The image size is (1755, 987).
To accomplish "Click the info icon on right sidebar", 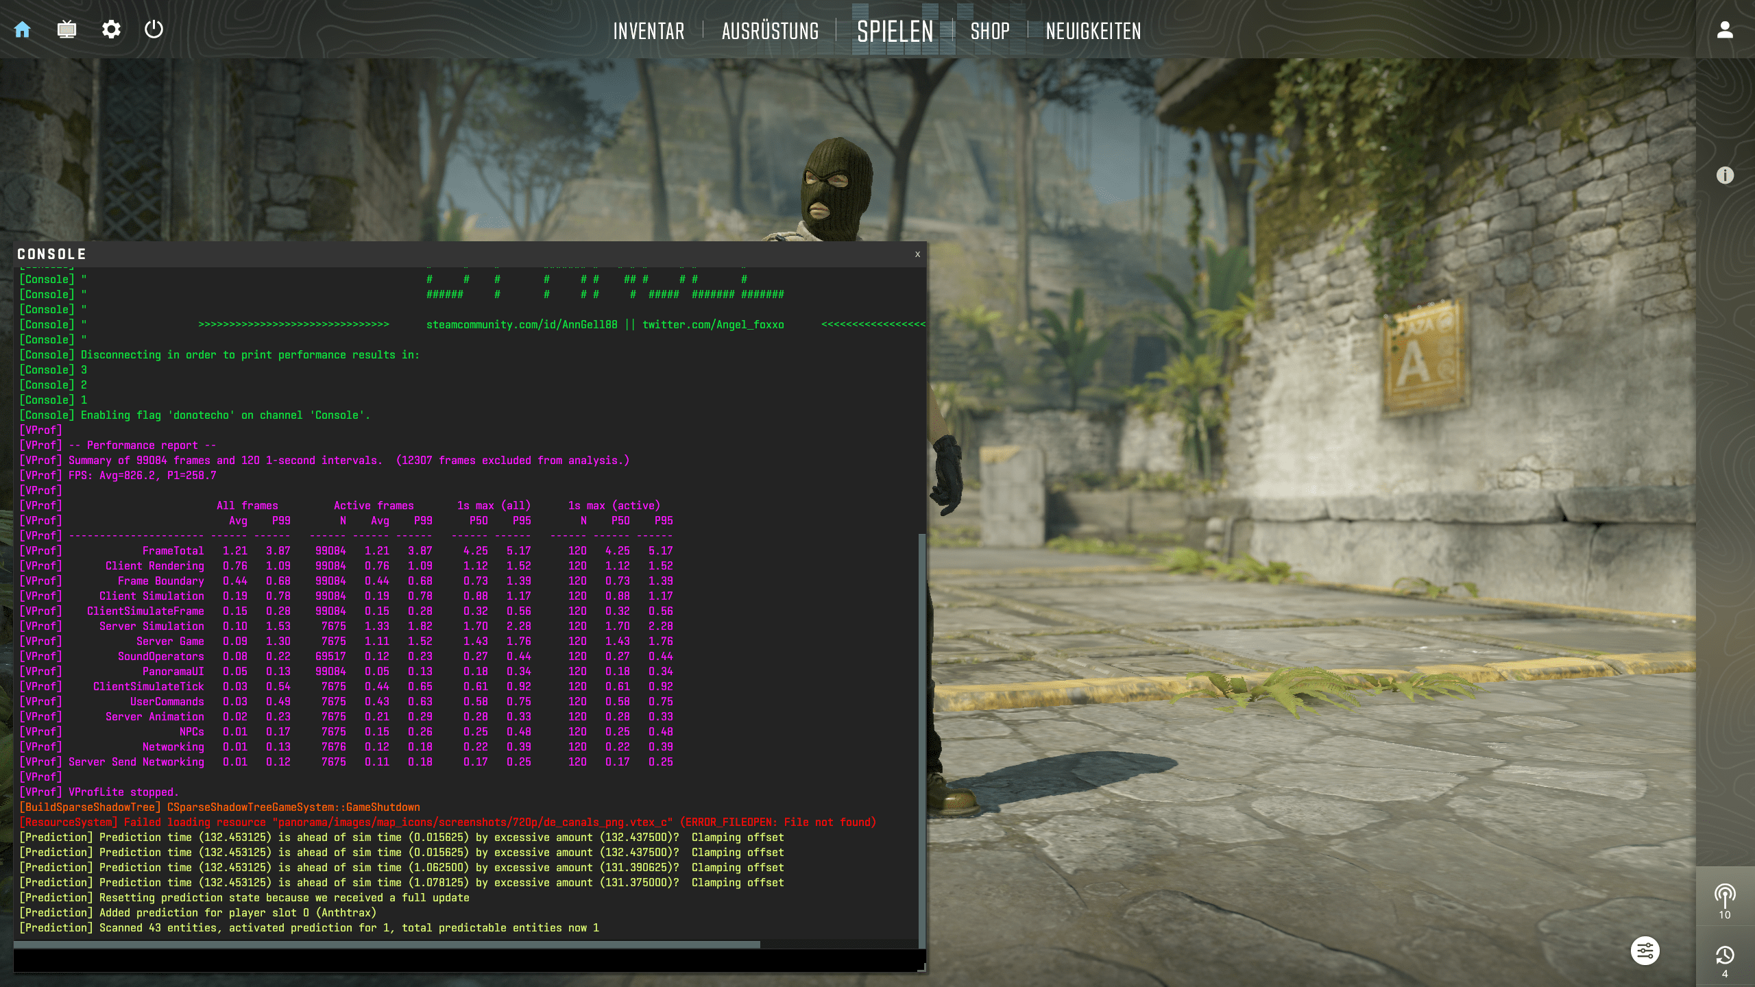I will pyautogui.click(x=1725, y=175).
